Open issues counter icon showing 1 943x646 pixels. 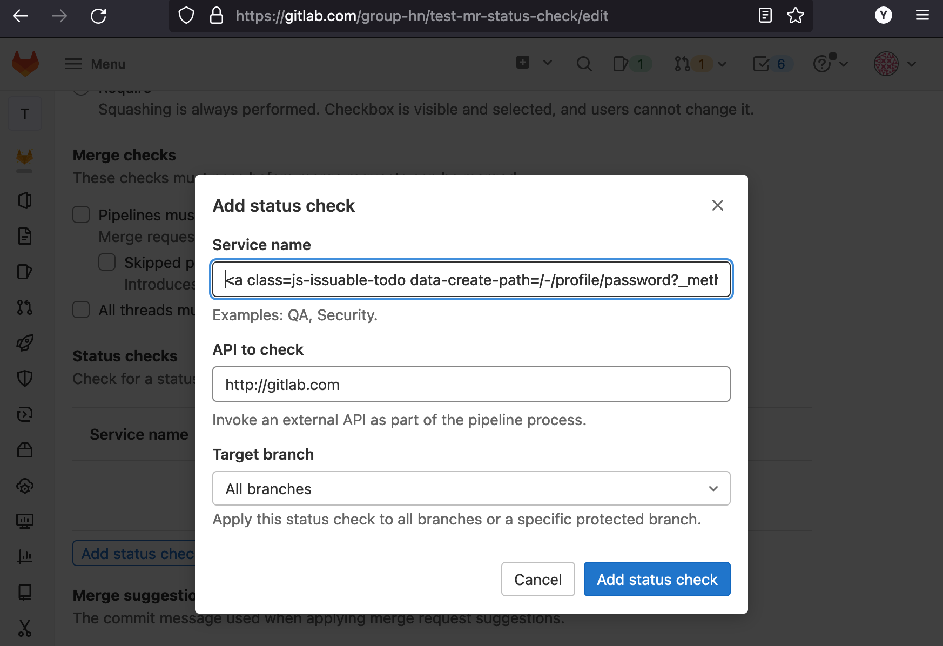[632, 64]
